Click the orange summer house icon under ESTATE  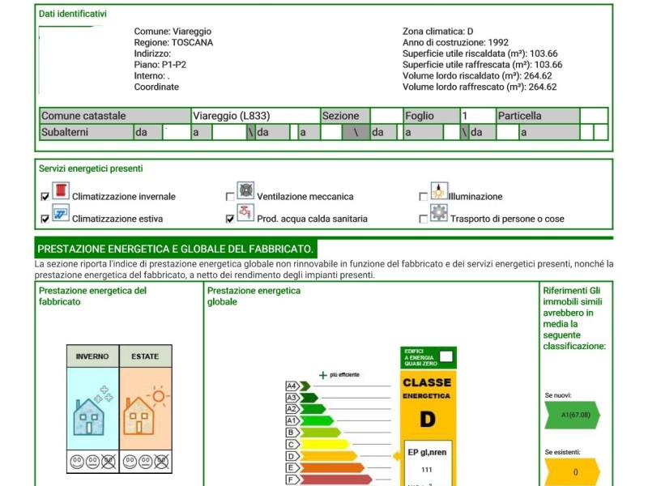pyautogui.click(x=145, y=412)
